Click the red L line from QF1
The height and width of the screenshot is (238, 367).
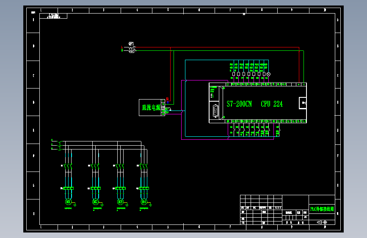(217, 47)
